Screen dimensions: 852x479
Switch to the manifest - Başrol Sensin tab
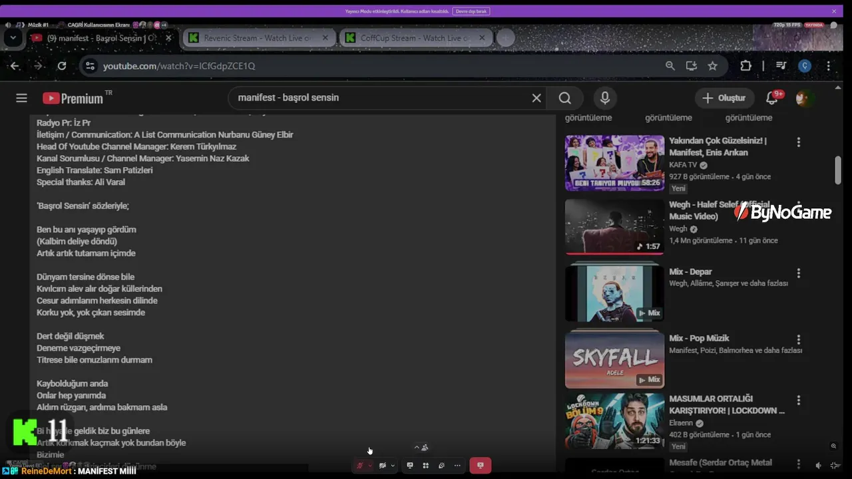coord(101,38)
